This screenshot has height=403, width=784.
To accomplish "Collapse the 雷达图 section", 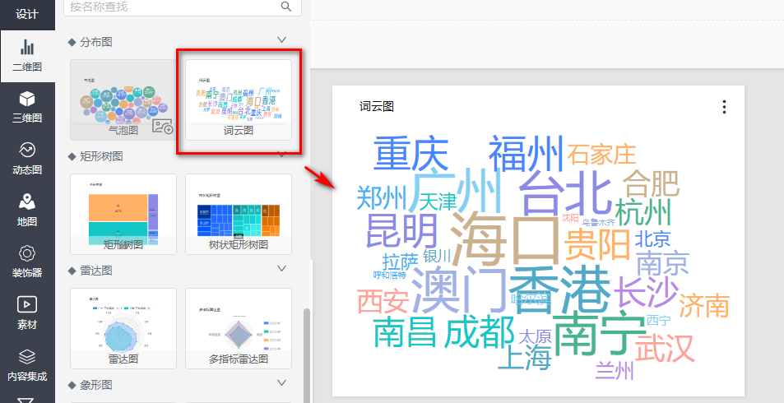I will 282,269.
